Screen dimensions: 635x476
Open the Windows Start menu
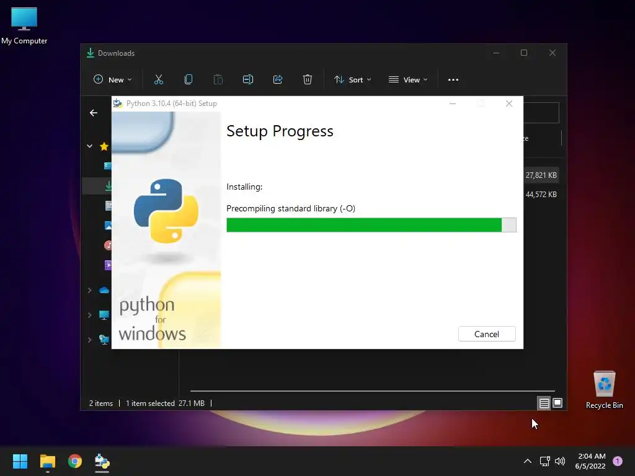coord(20,461)
